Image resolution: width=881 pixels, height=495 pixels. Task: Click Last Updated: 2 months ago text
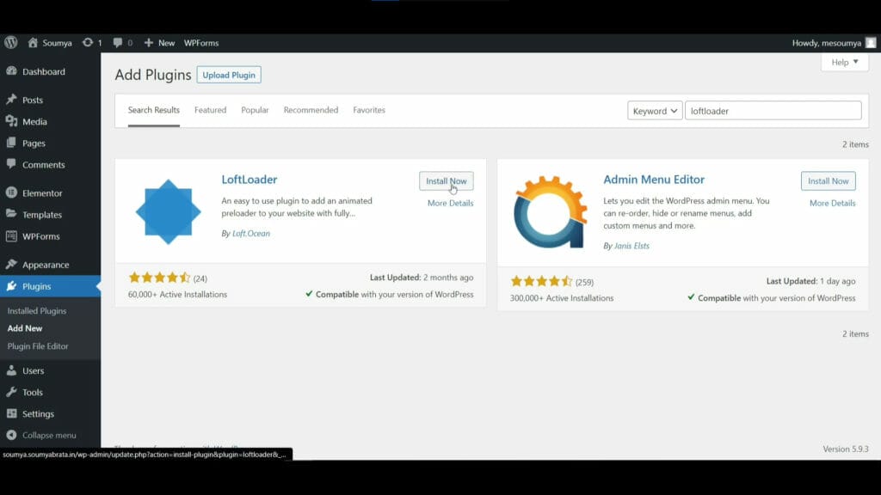coord(422,278)
